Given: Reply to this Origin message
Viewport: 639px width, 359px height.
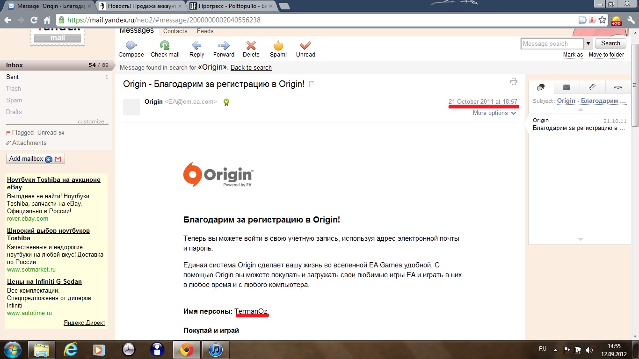Looking at the screenshot, I should [196, 46].
